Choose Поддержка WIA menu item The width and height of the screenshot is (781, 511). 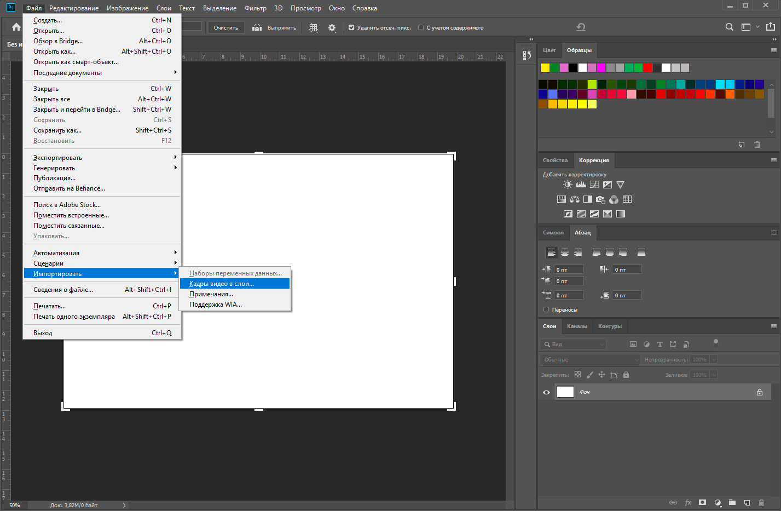(235, 305)
